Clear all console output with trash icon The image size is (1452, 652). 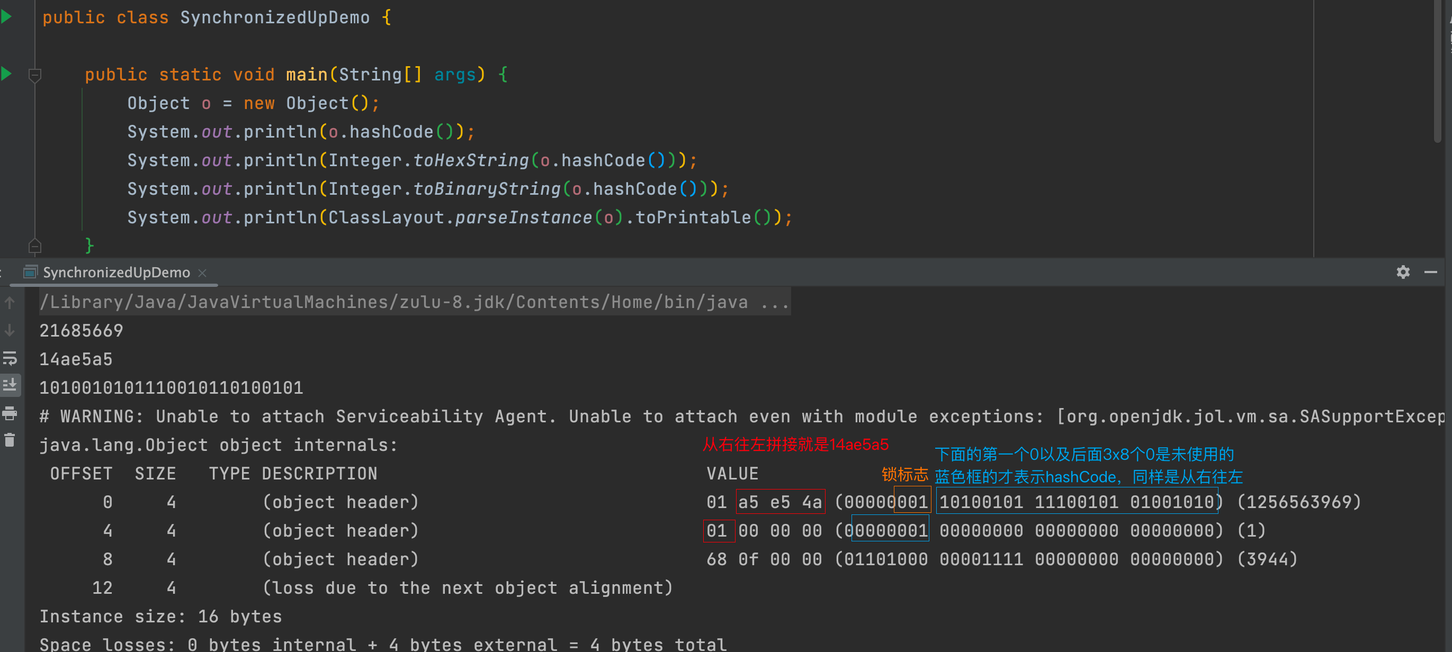10,440
